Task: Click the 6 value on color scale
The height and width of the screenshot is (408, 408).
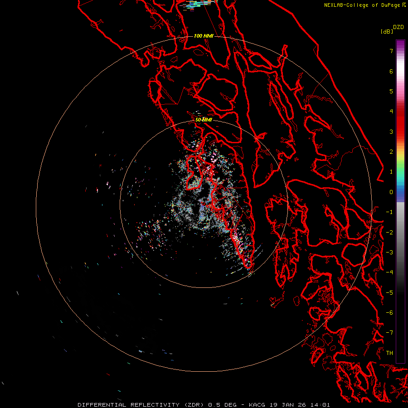Action: tap(391, 71)
